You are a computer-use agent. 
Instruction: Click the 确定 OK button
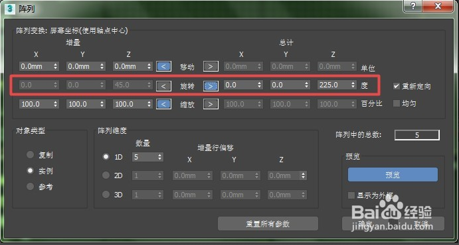point(365,224)
